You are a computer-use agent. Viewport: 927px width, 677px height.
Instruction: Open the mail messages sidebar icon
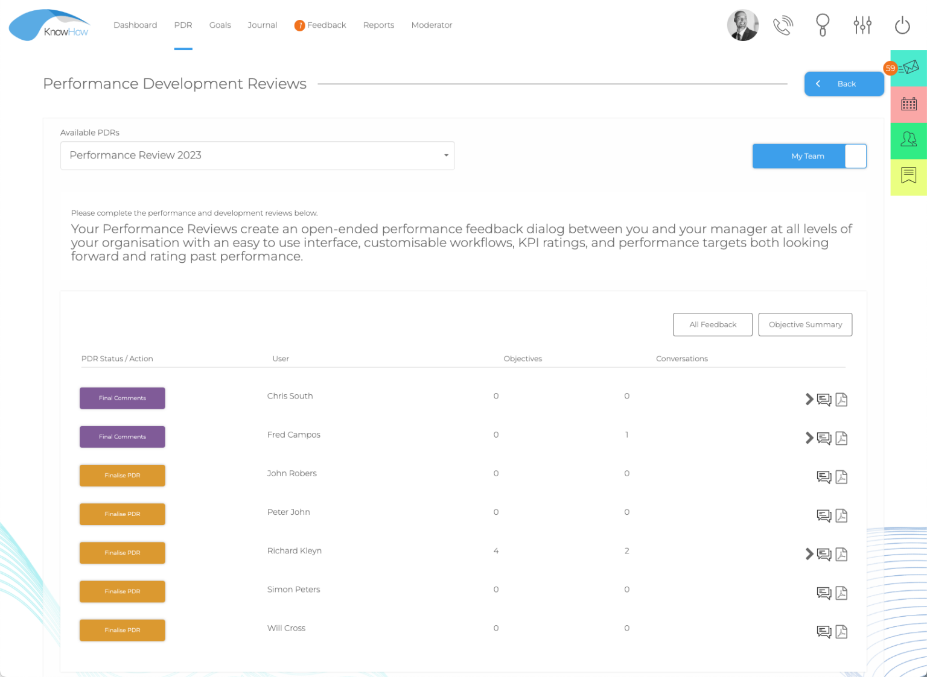pos(909,68)
